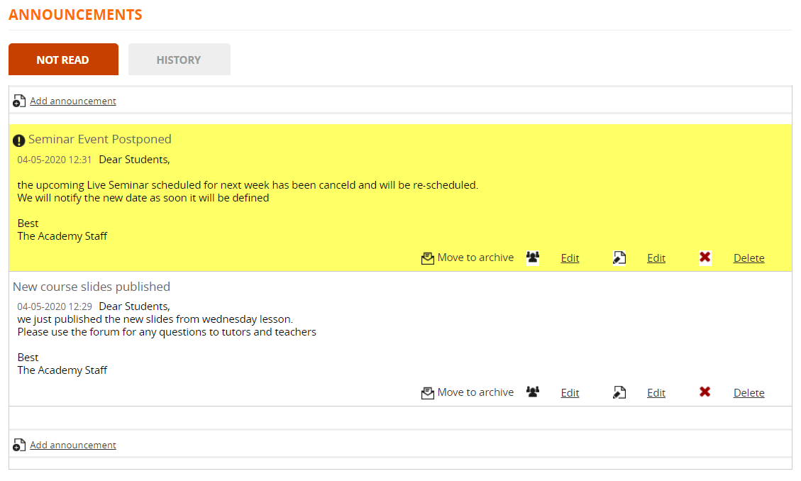Click the recipients icon on New course slides published
Viewport: 801px width, 481px height.
[533, 392]
